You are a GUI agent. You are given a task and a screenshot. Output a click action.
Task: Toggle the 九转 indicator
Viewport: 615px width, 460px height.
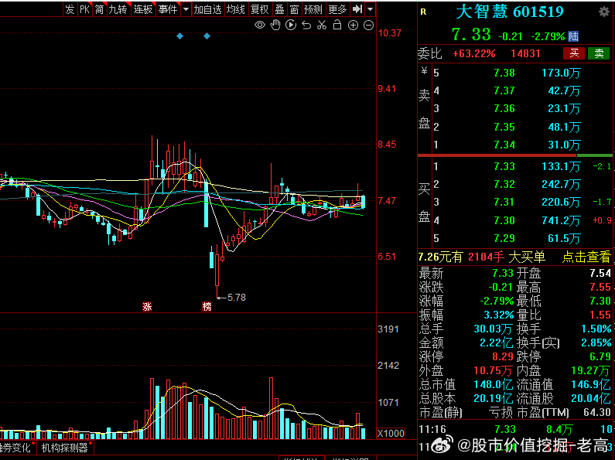(118, 9)
